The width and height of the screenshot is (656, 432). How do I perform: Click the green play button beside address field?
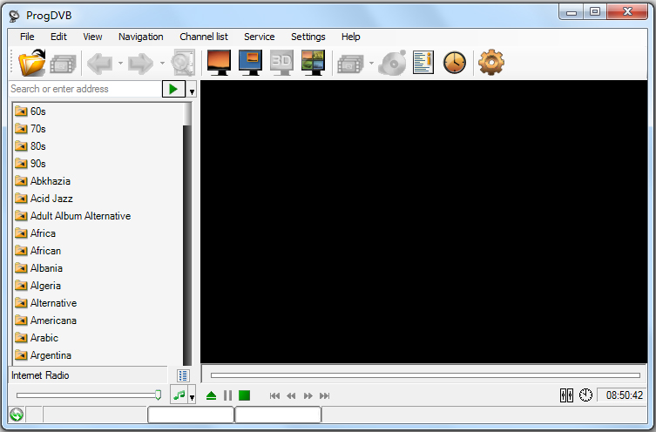coord(173,89)
